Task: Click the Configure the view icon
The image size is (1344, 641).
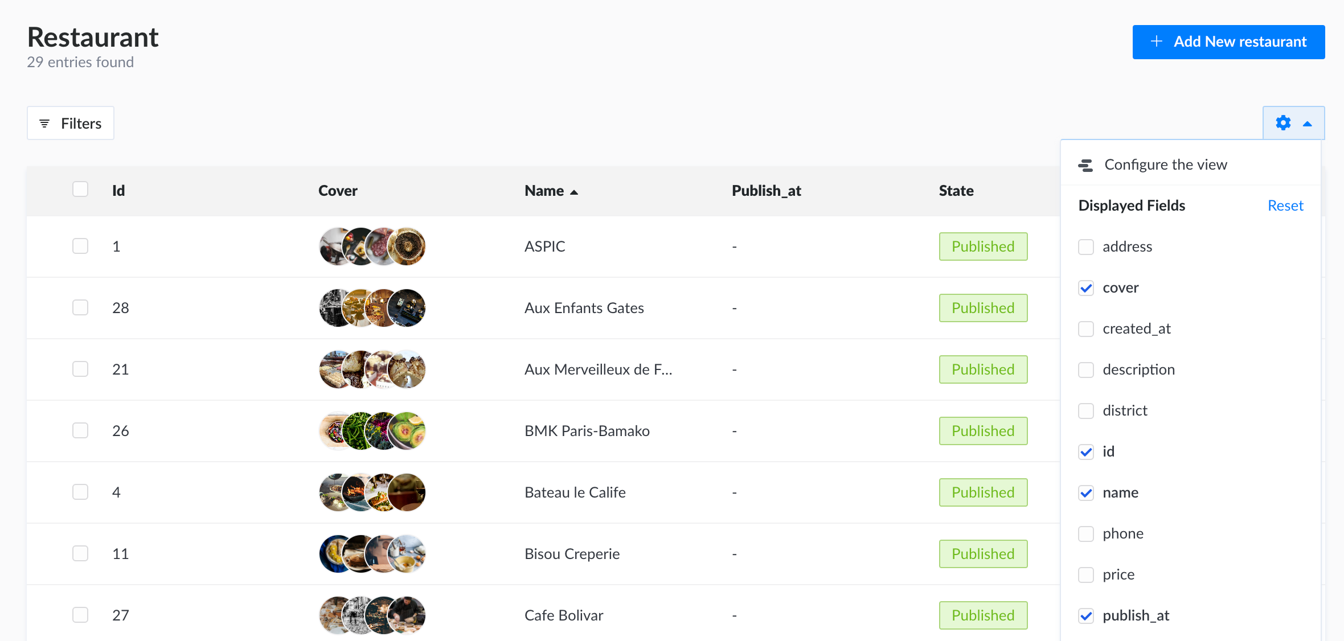Action: [1085, 165]
